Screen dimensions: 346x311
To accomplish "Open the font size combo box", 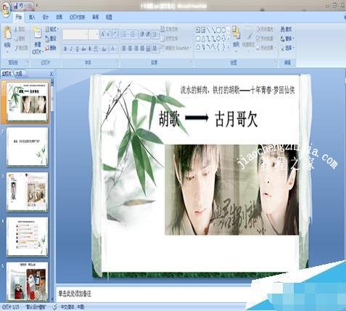I will click(94, 34).
